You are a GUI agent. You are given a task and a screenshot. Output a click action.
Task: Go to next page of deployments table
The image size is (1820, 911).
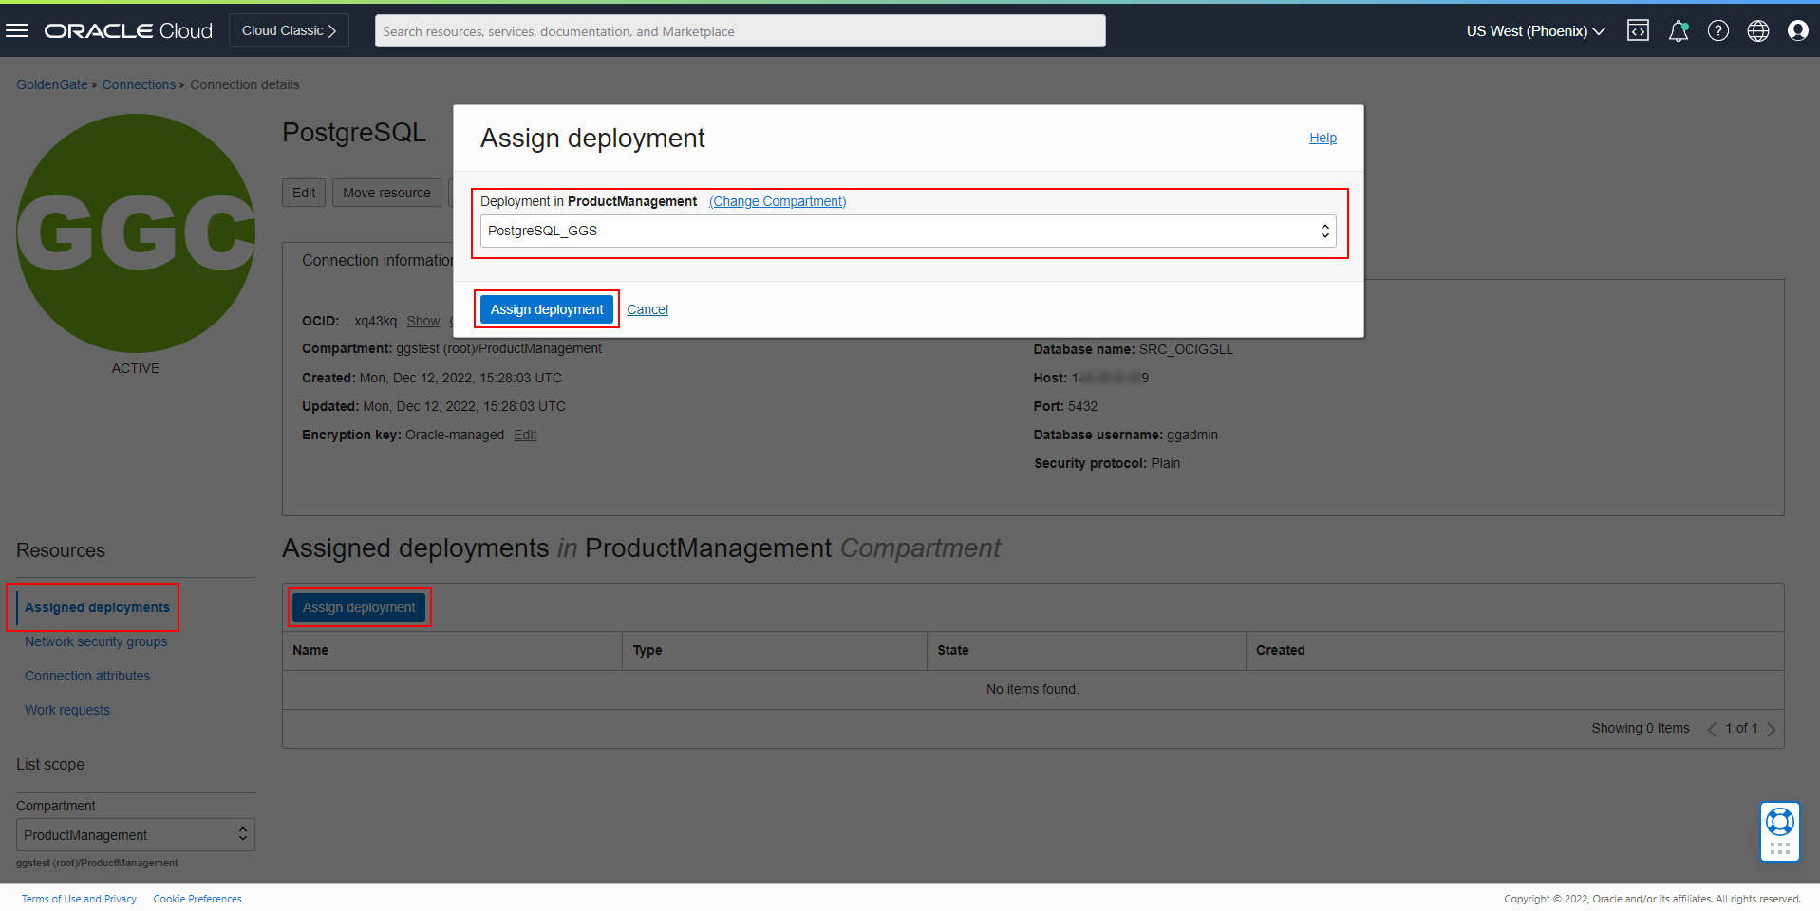1771,729
